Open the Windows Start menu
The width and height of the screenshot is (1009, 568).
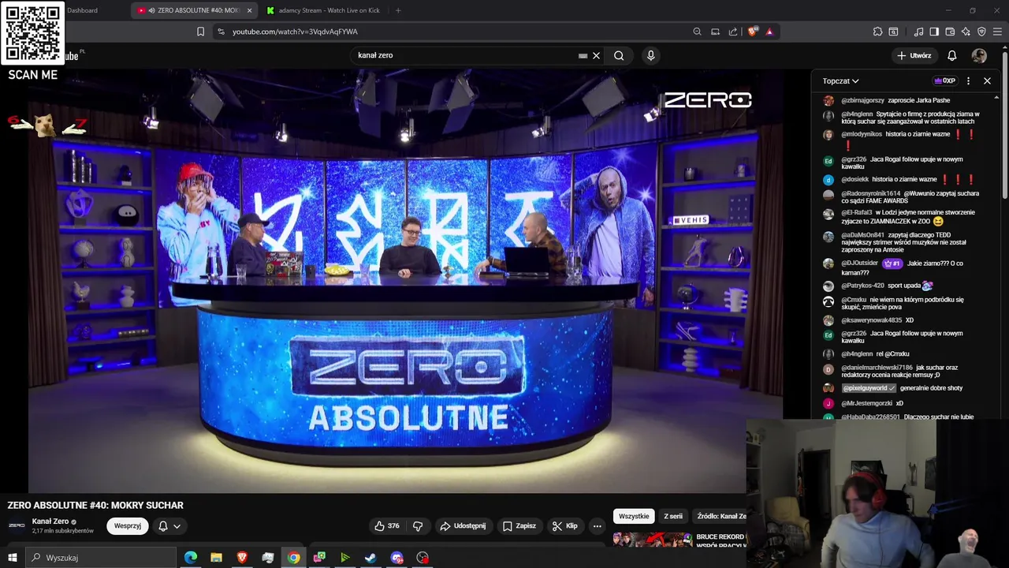point(12,558)
